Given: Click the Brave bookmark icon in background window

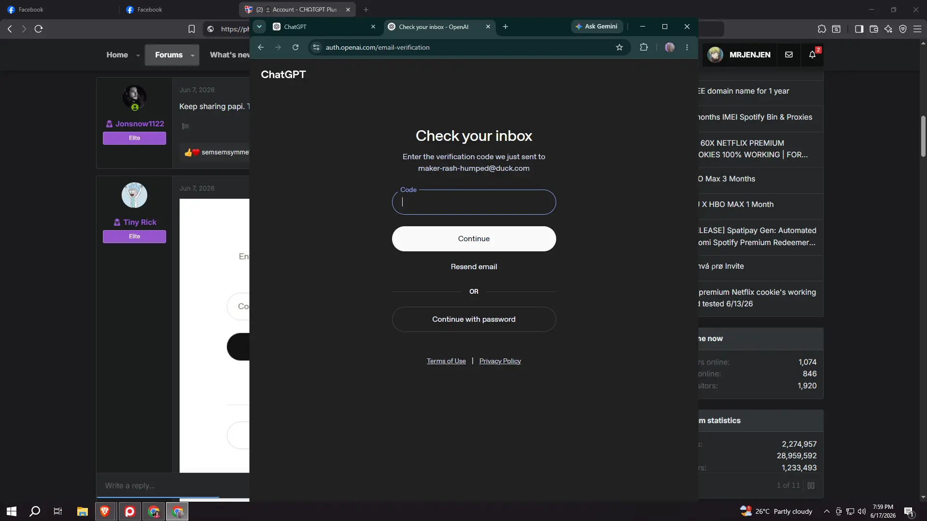Looking at the screenshot, I should click(192, 29).
